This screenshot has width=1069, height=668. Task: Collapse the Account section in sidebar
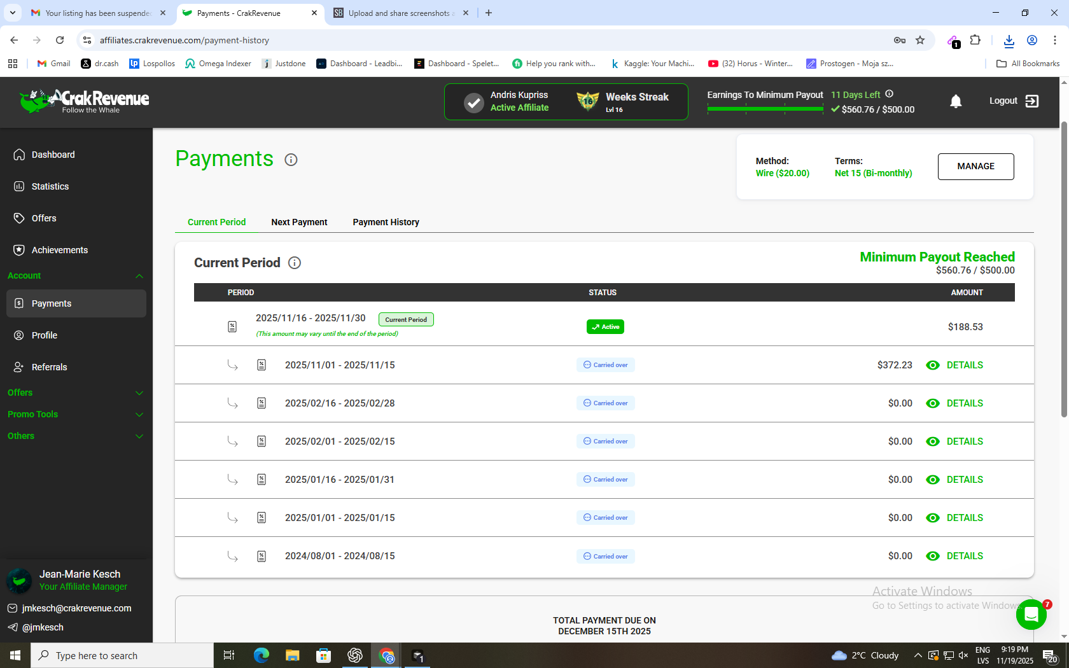tap(139, 275)
